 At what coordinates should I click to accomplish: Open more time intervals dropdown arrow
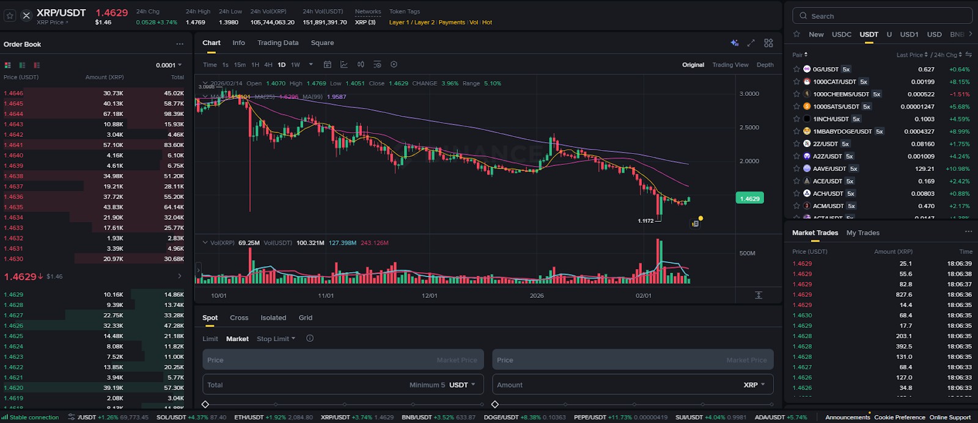(311, 65)
